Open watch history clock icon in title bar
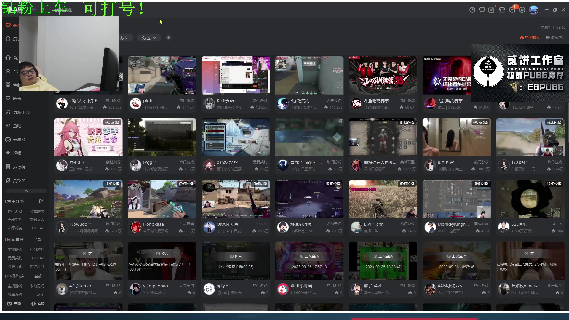Viewport: 569px width, 320px height. tap(472, 10)
